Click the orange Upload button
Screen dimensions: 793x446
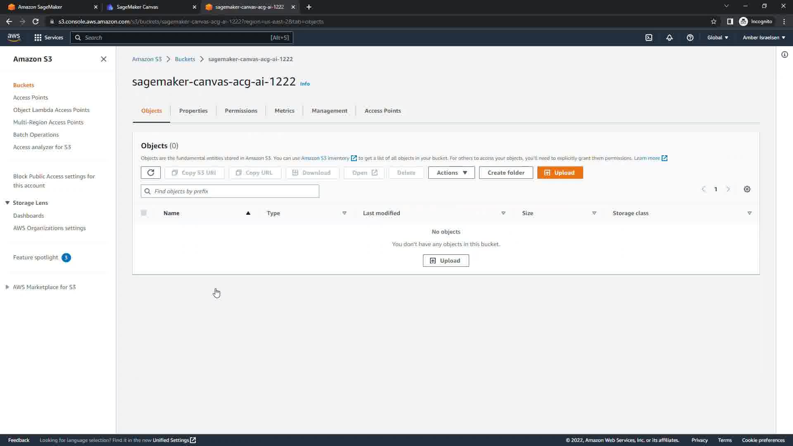pos(560,173)
